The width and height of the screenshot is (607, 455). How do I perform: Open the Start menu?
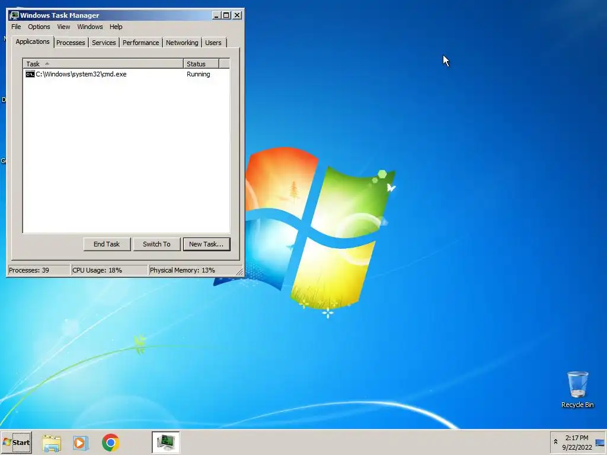click(17, 442)
